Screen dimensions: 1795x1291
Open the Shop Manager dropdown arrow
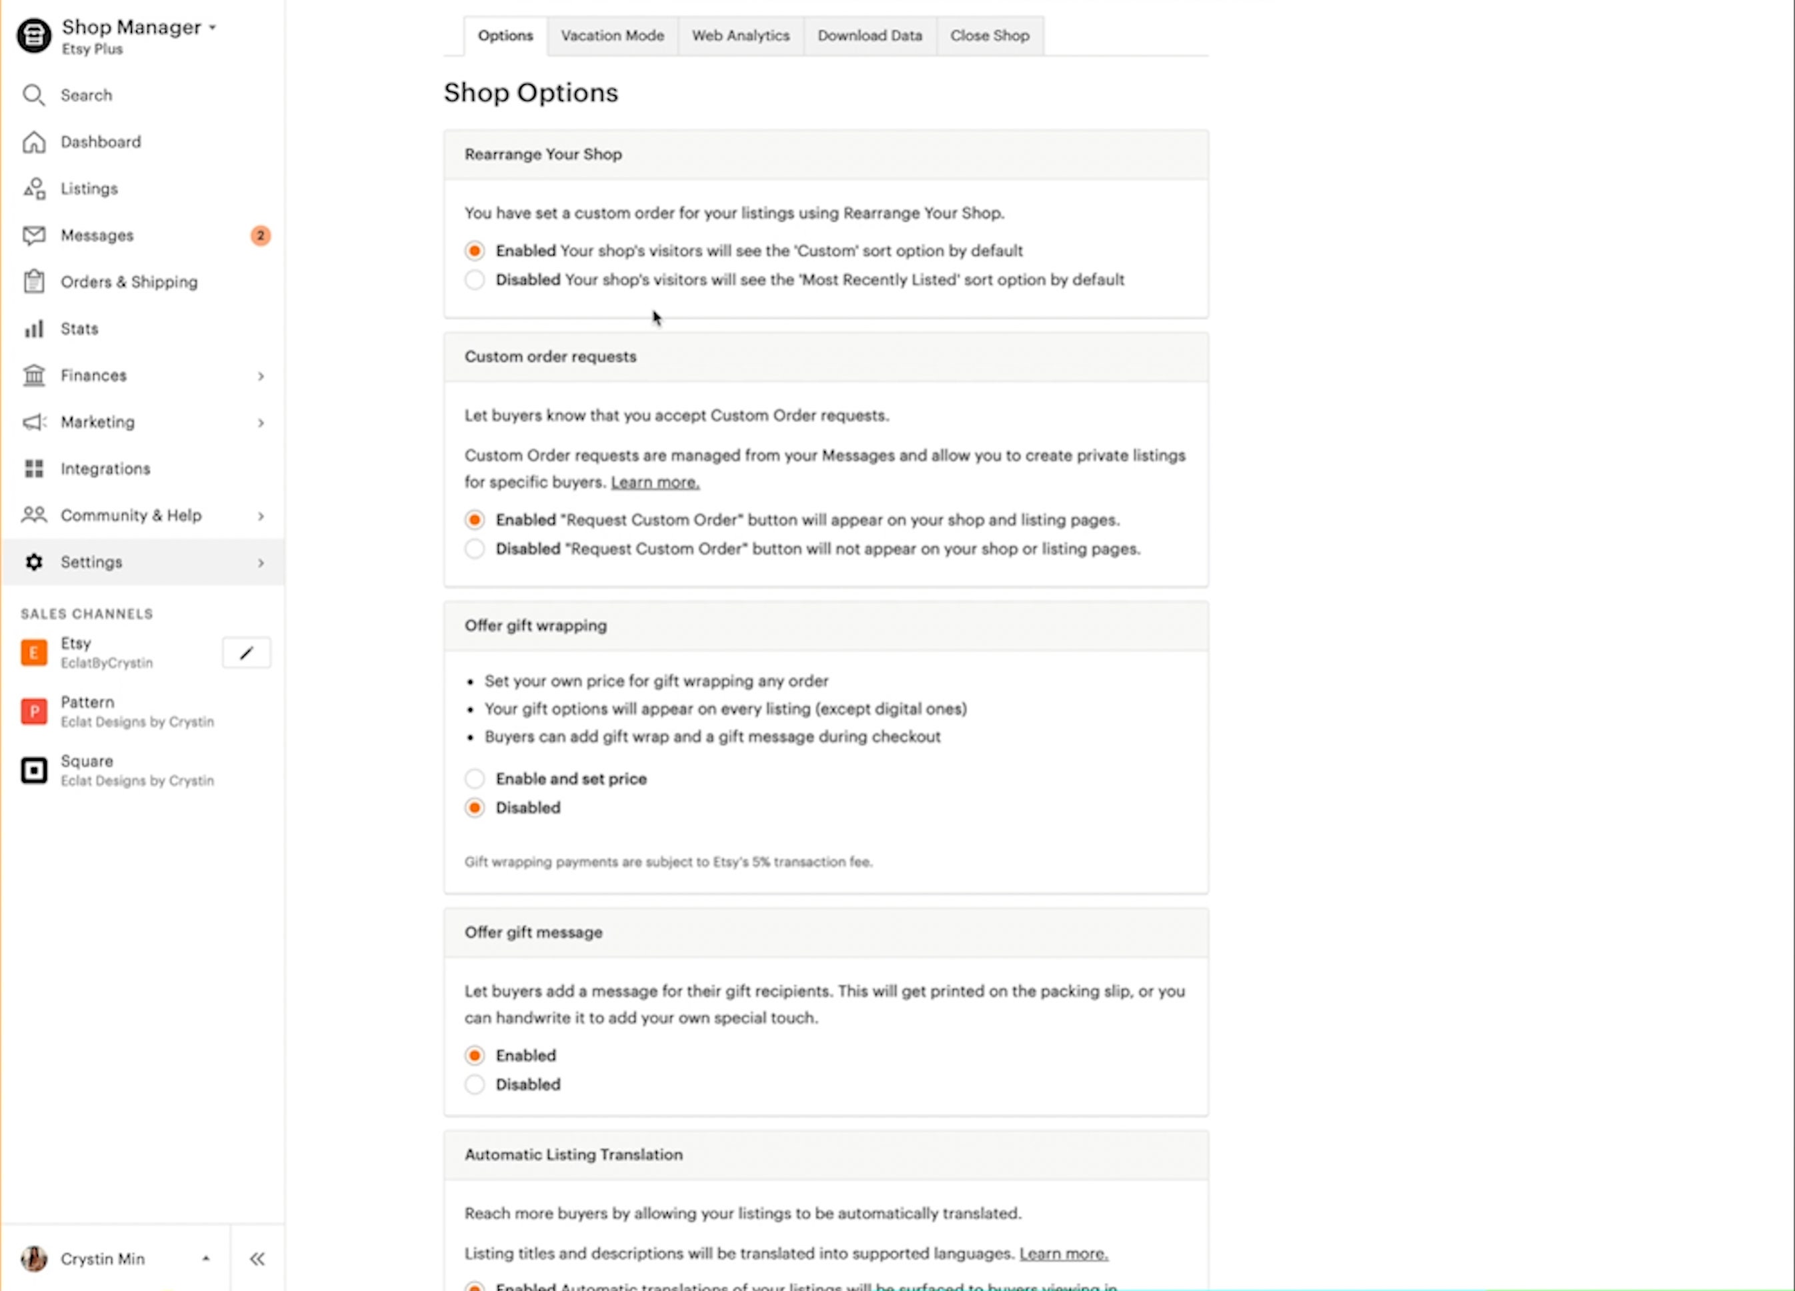pos(212,28)
